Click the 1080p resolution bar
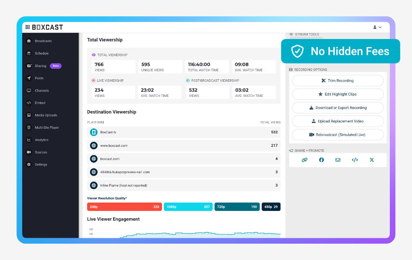412x260 pixels. coord(188,207)
